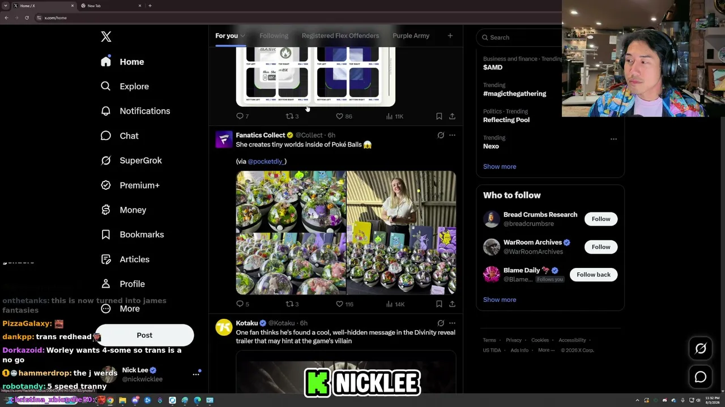View analytics showing 14K on Fanatics post
The height and width of the screenshot is (407, 725).
(x=395, y=304)
